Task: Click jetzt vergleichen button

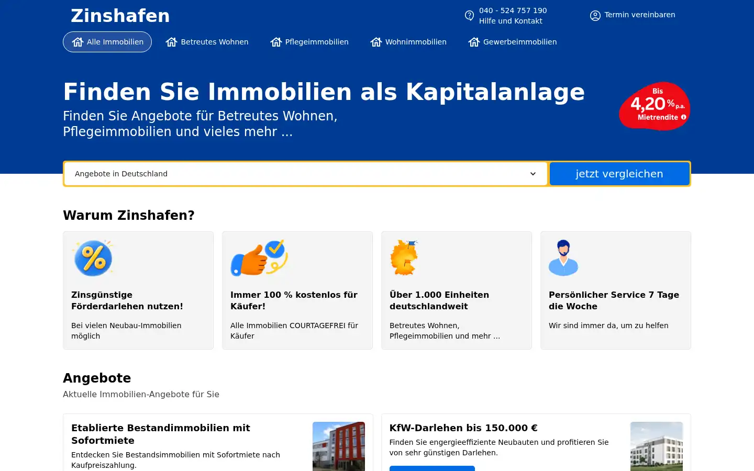Action: coord(619,174)
